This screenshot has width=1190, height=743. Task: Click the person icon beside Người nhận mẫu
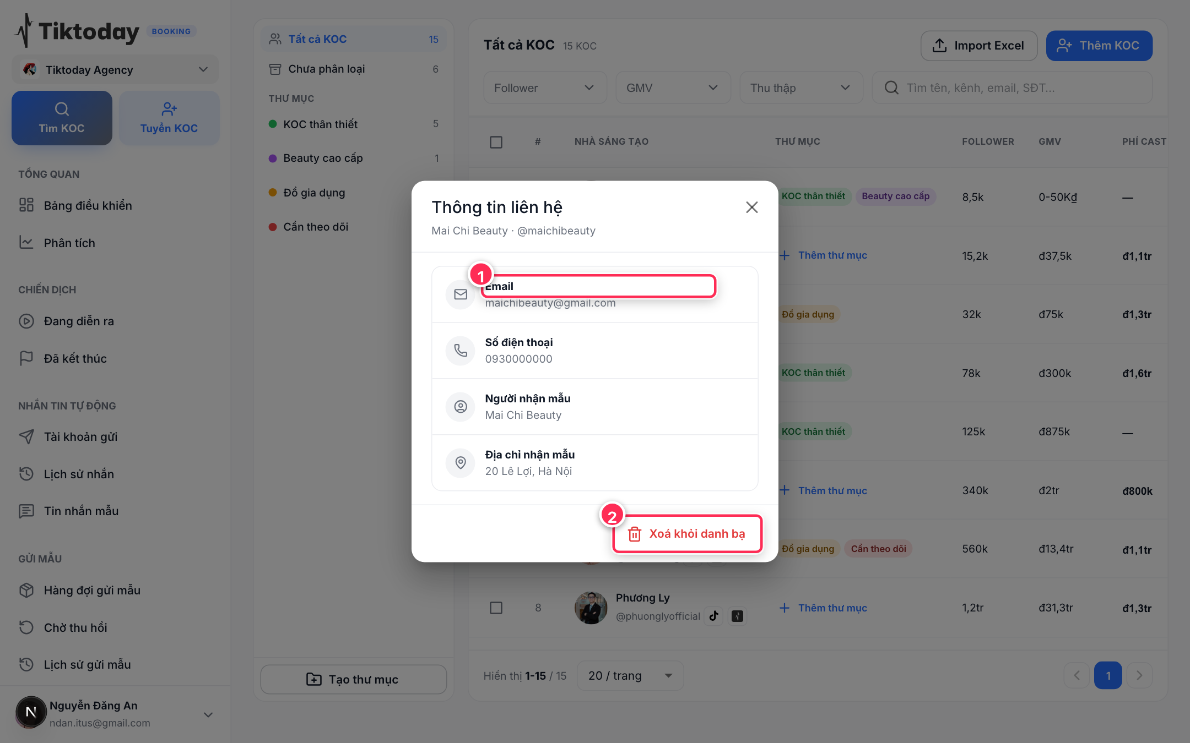(x=461, y=407)
